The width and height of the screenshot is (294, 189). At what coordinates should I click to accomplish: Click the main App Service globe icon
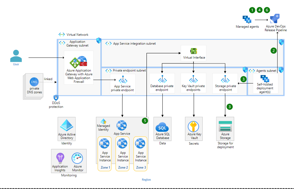(121, 126)
